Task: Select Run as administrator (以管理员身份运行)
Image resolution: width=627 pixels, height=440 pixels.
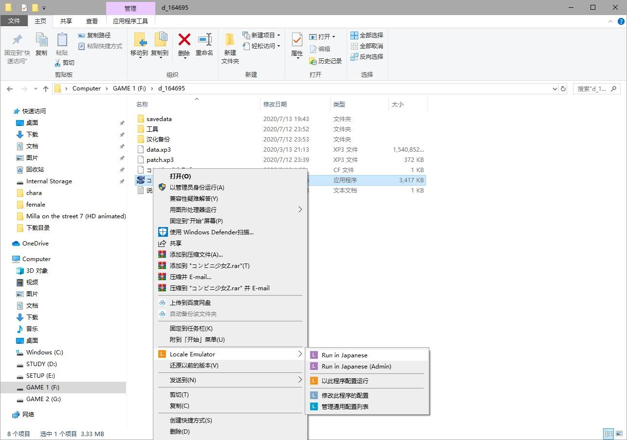Action: click(197, 187)
